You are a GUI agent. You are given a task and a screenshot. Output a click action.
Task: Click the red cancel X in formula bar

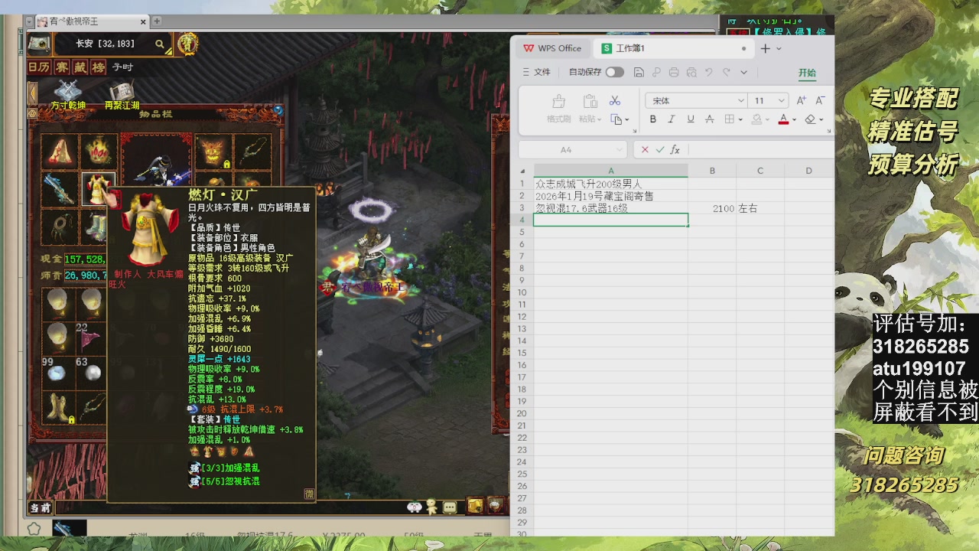coord(645,150)
